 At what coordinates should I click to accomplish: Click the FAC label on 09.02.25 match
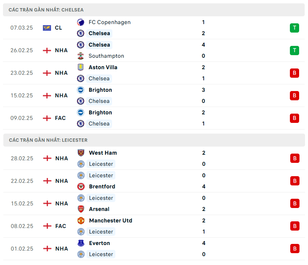tap(60, 118)
